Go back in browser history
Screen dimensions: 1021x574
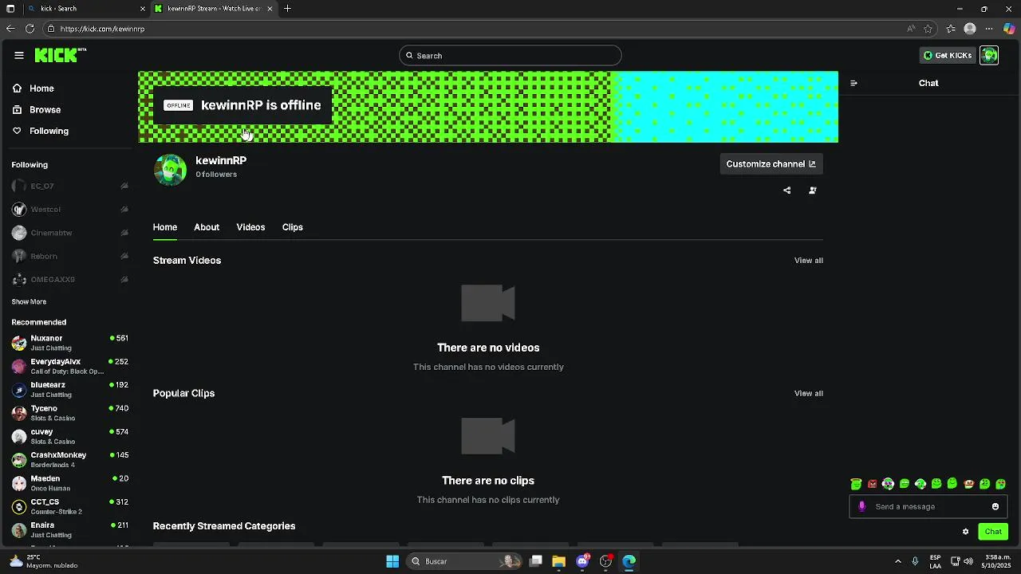click(x=10, y=29)
